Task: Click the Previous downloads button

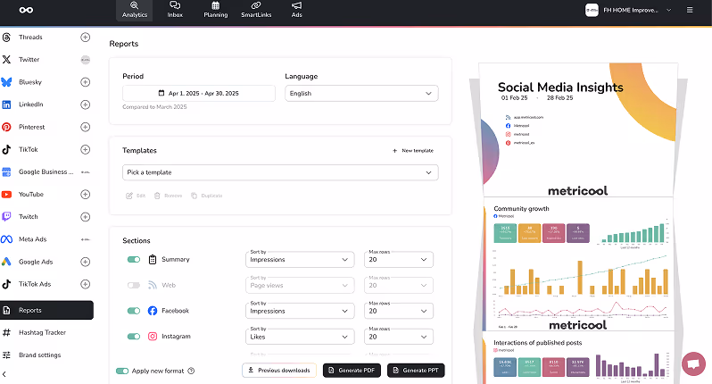Action: pos(279,371)
